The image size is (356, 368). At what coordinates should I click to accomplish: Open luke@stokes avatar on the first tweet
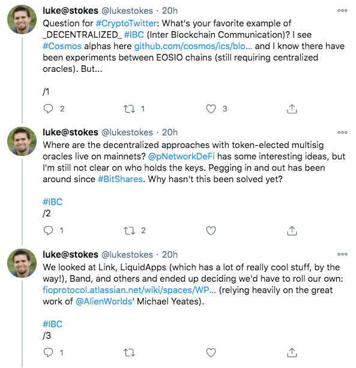pyautogui.click(x=22, y=20)
